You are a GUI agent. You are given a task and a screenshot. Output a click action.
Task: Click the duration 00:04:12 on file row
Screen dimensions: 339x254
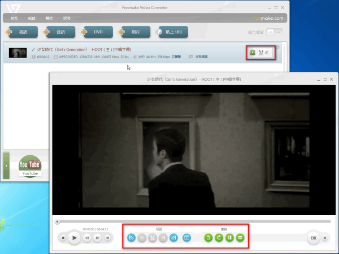point(44,57)
